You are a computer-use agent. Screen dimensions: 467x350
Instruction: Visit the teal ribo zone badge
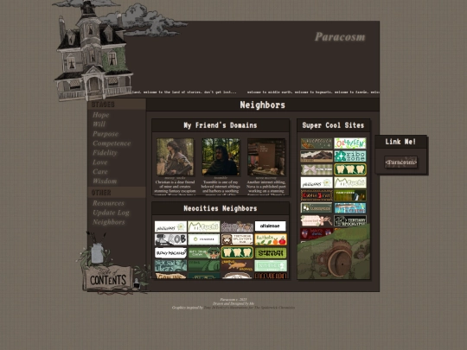pyautogui.click(x=350, y=156)
